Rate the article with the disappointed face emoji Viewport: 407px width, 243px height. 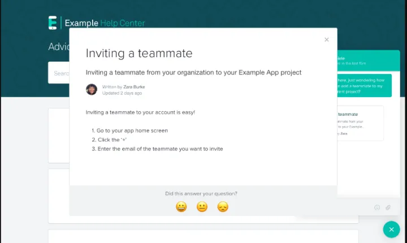[223, 207]
